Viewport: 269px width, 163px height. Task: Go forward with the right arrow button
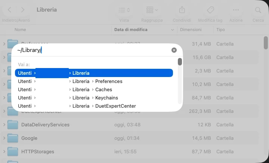click(x=23, y=10)
